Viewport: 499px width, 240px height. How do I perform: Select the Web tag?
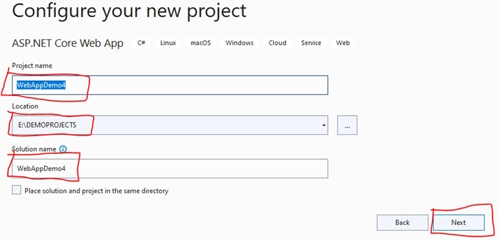[x=343, y=43]
